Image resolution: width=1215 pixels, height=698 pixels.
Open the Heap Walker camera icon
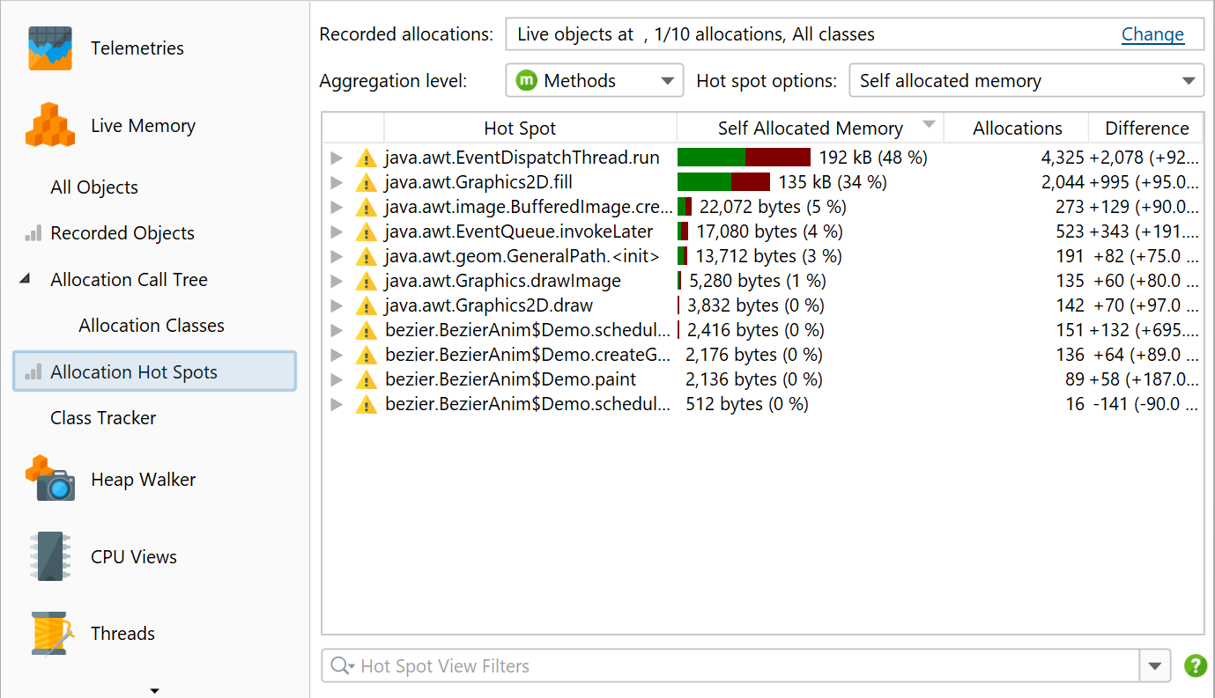coord(49,479)
